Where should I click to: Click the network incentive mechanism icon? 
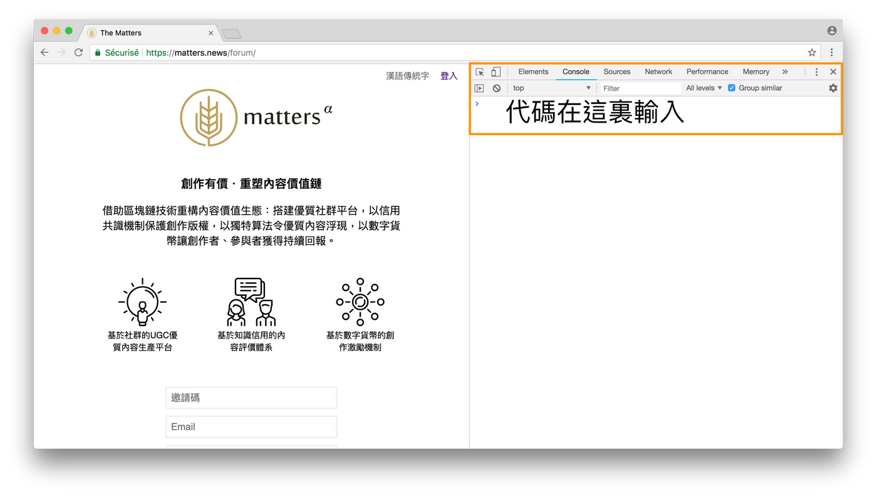coord(360,302)
